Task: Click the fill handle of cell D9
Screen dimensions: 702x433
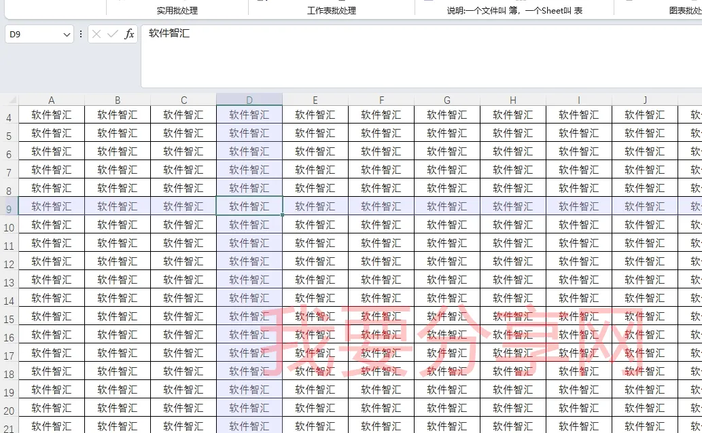Action: [x=282, y=214]
